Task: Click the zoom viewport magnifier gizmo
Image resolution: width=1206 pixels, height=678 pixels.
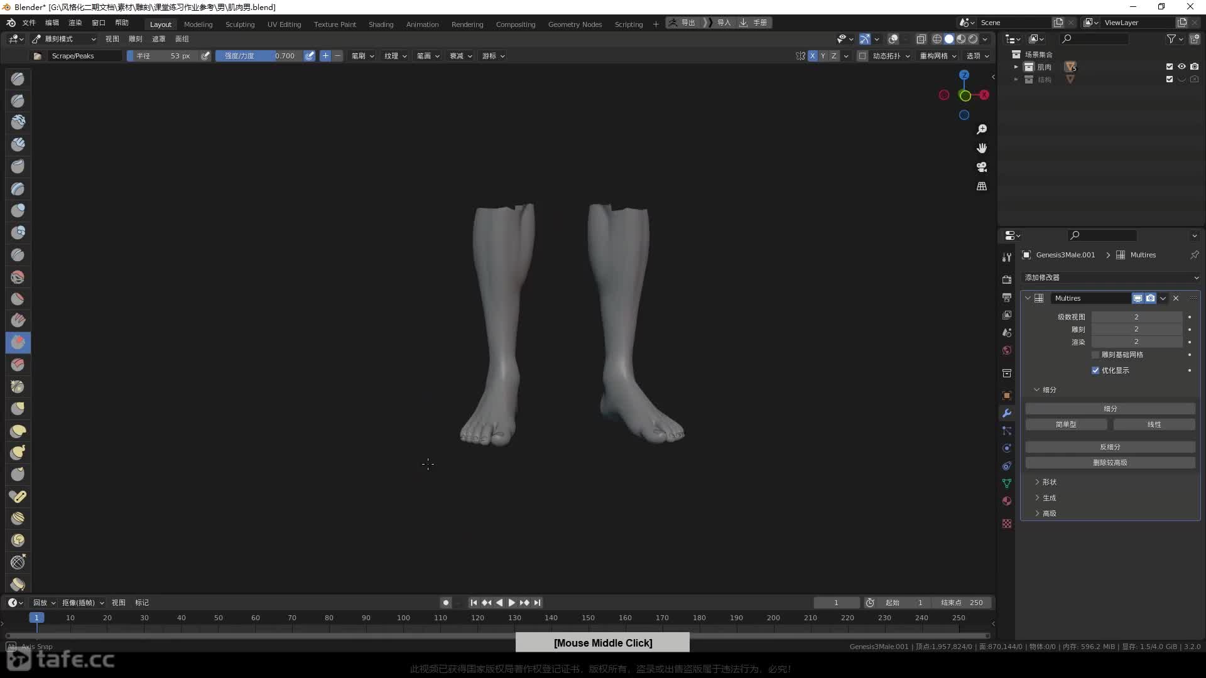Action: (x=982, y=129)
